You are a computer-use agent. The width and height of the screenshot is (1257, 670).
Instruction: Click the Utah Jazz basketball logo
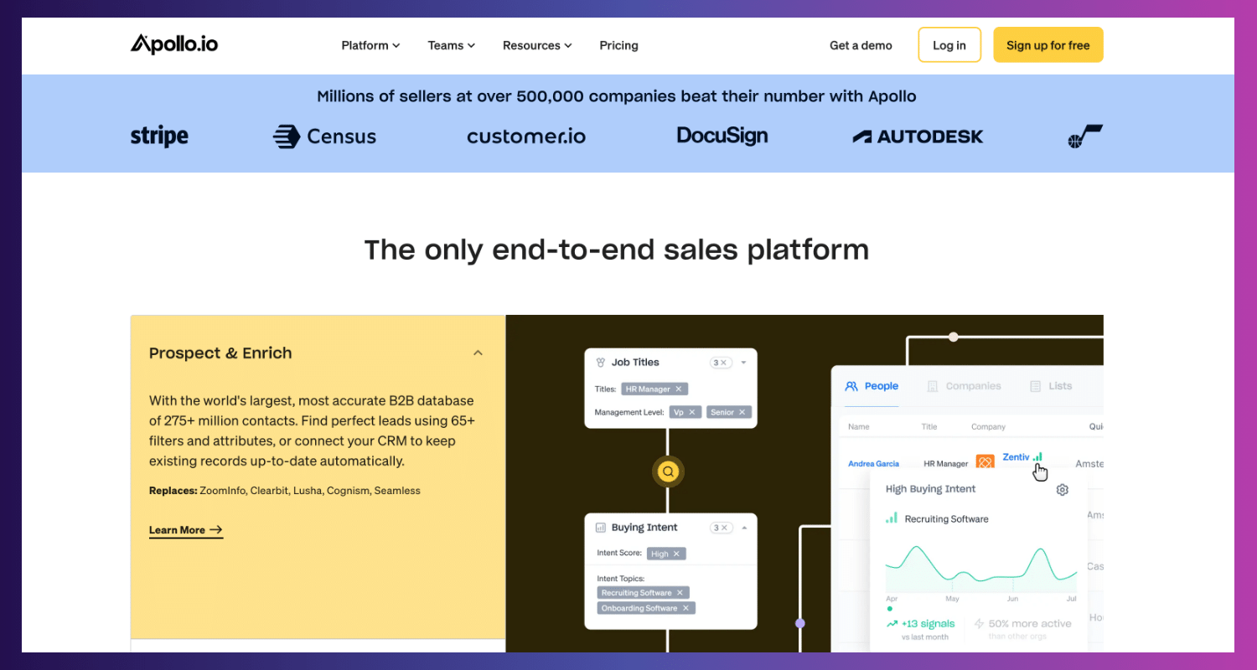pos(1085,137)
